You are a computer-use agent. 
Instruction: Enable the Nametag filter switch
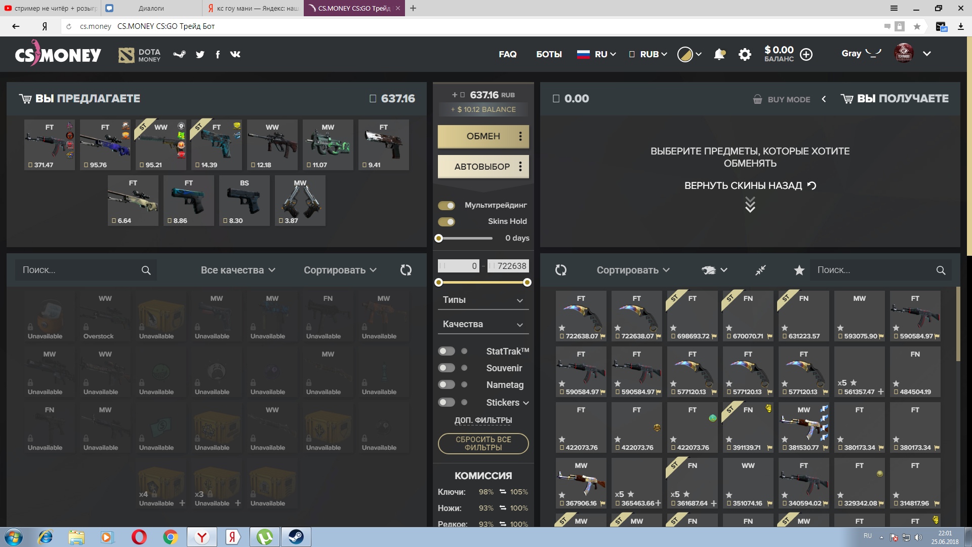coord(447,384)
